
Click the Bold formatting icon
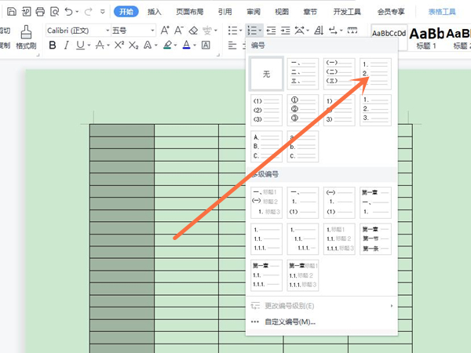(x=53, y=45)
